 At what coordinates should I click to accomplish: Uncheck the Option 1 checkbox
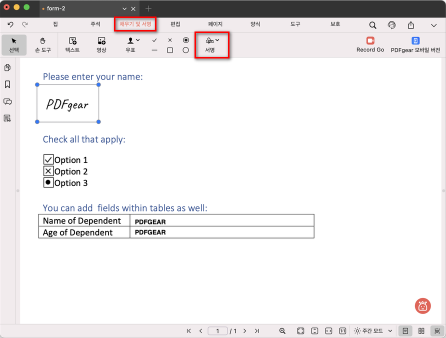point(47,159)
